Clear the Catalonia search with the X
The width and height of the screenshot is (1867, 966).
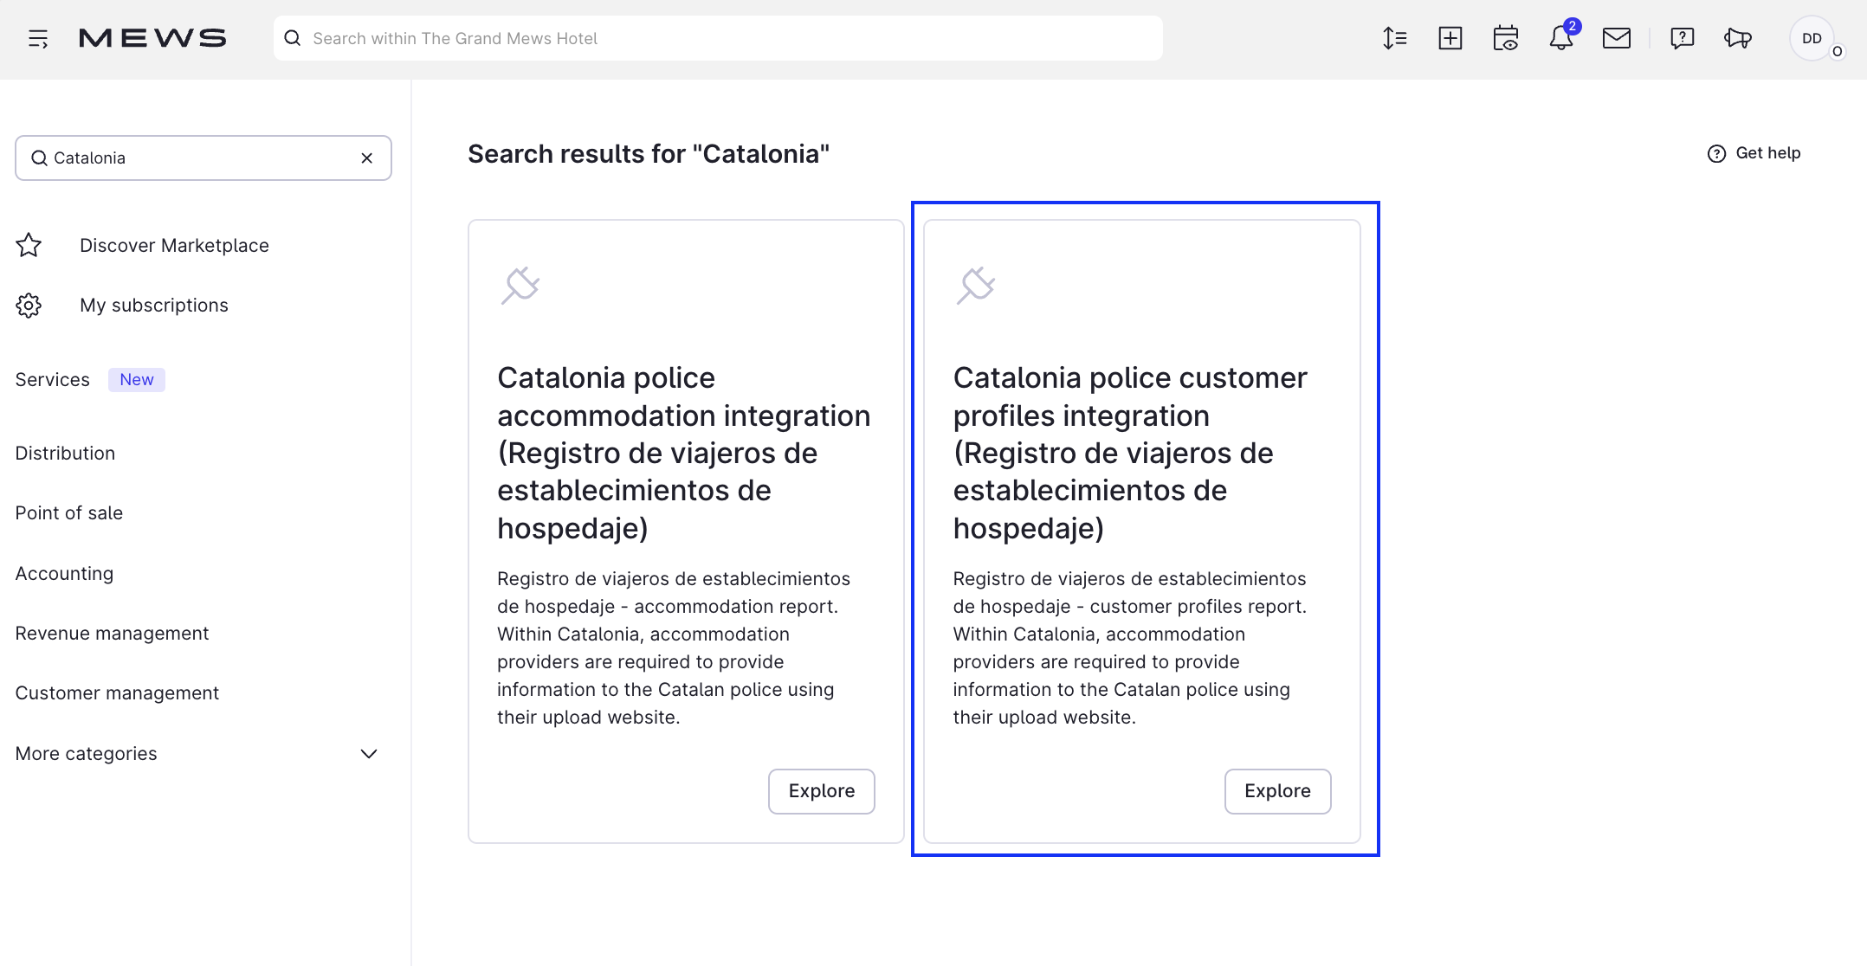click(x=367, y=158)
